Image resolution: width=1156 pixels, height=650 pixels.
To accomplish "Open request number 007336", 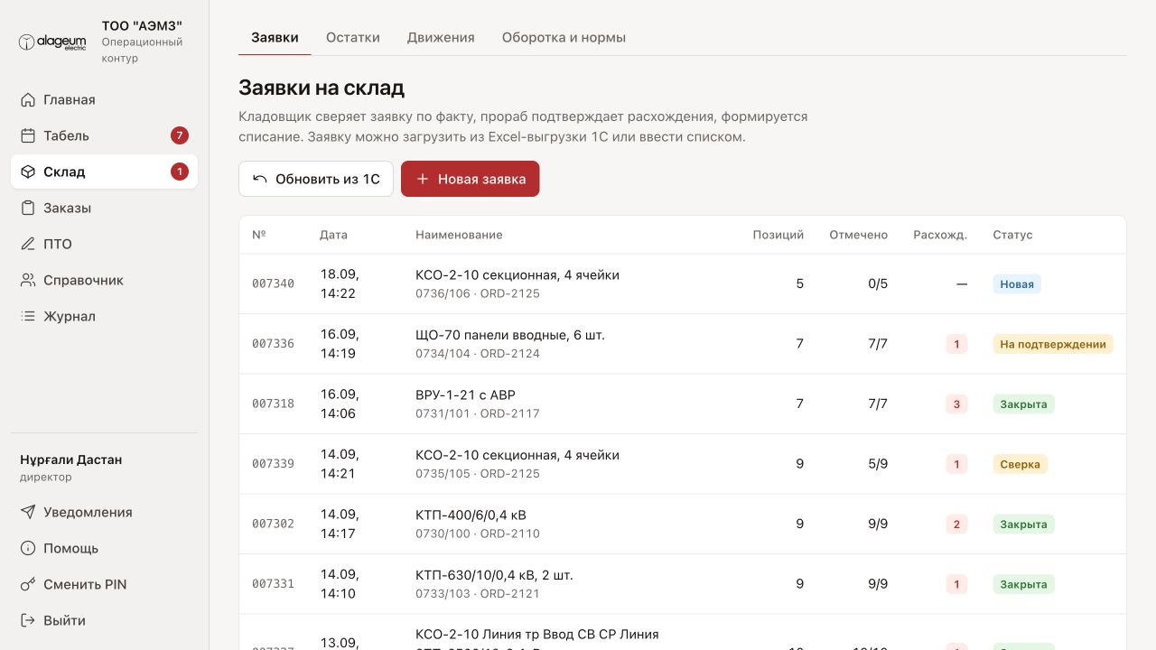I will (x=273, y=344).
